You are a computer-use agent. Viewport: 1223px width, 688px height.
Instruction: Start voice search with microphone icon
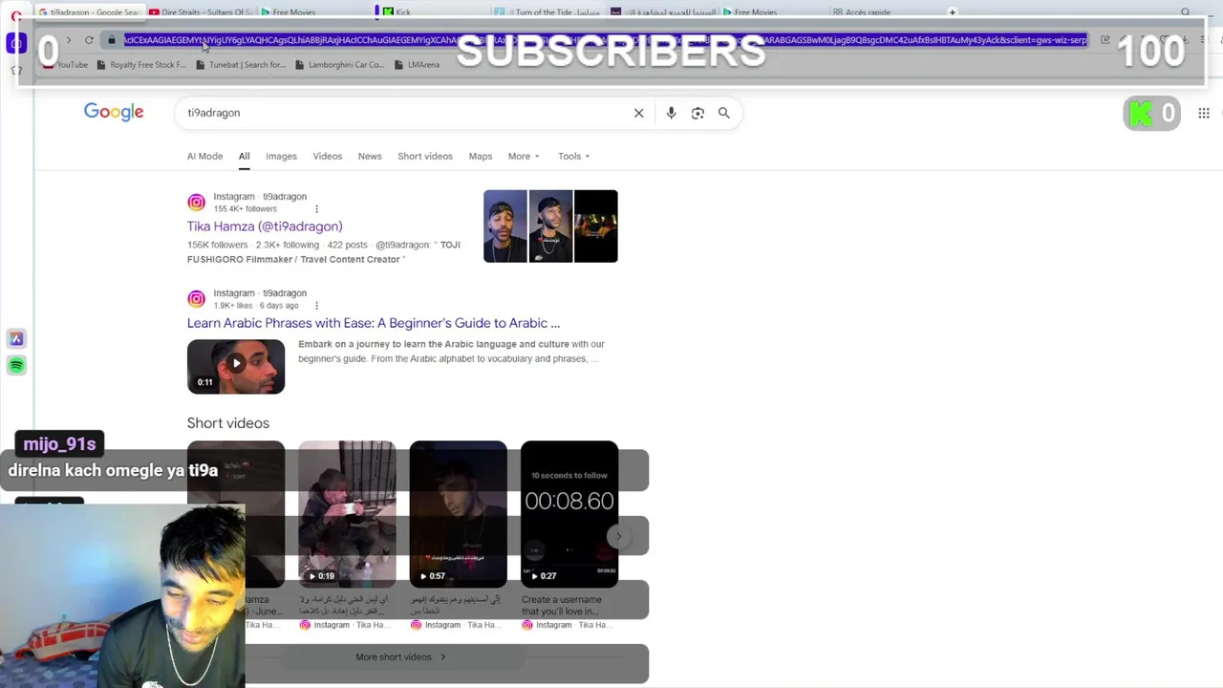(x=671, y=113)
